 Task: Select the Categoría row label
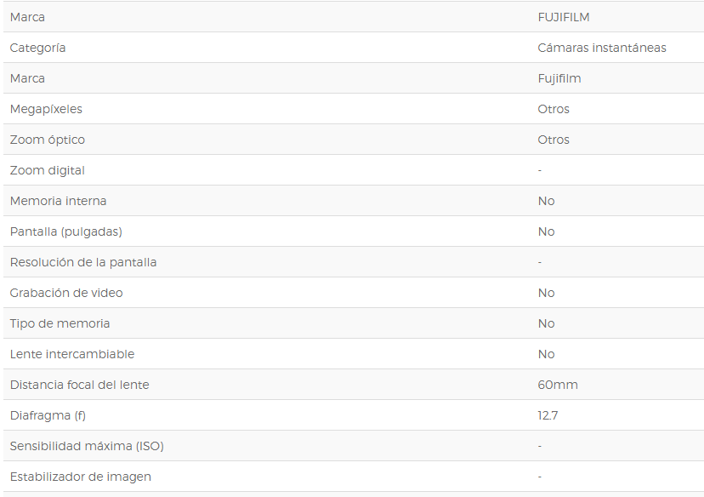37,48
